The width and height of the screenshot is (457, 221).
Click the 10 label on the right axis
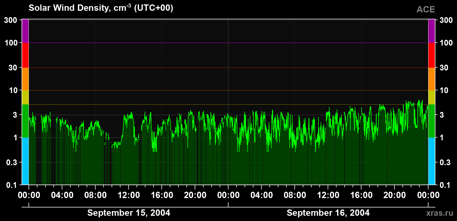pos(444,90)
